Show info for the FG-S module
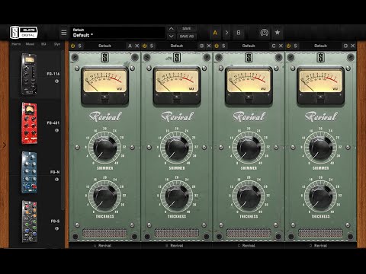This screenshot has height=274, width=366. (56, 228)
